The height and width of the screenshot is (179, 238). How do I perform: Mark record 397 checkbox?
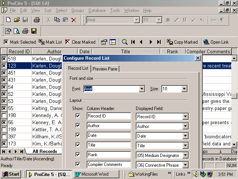(x=4, y=136)
